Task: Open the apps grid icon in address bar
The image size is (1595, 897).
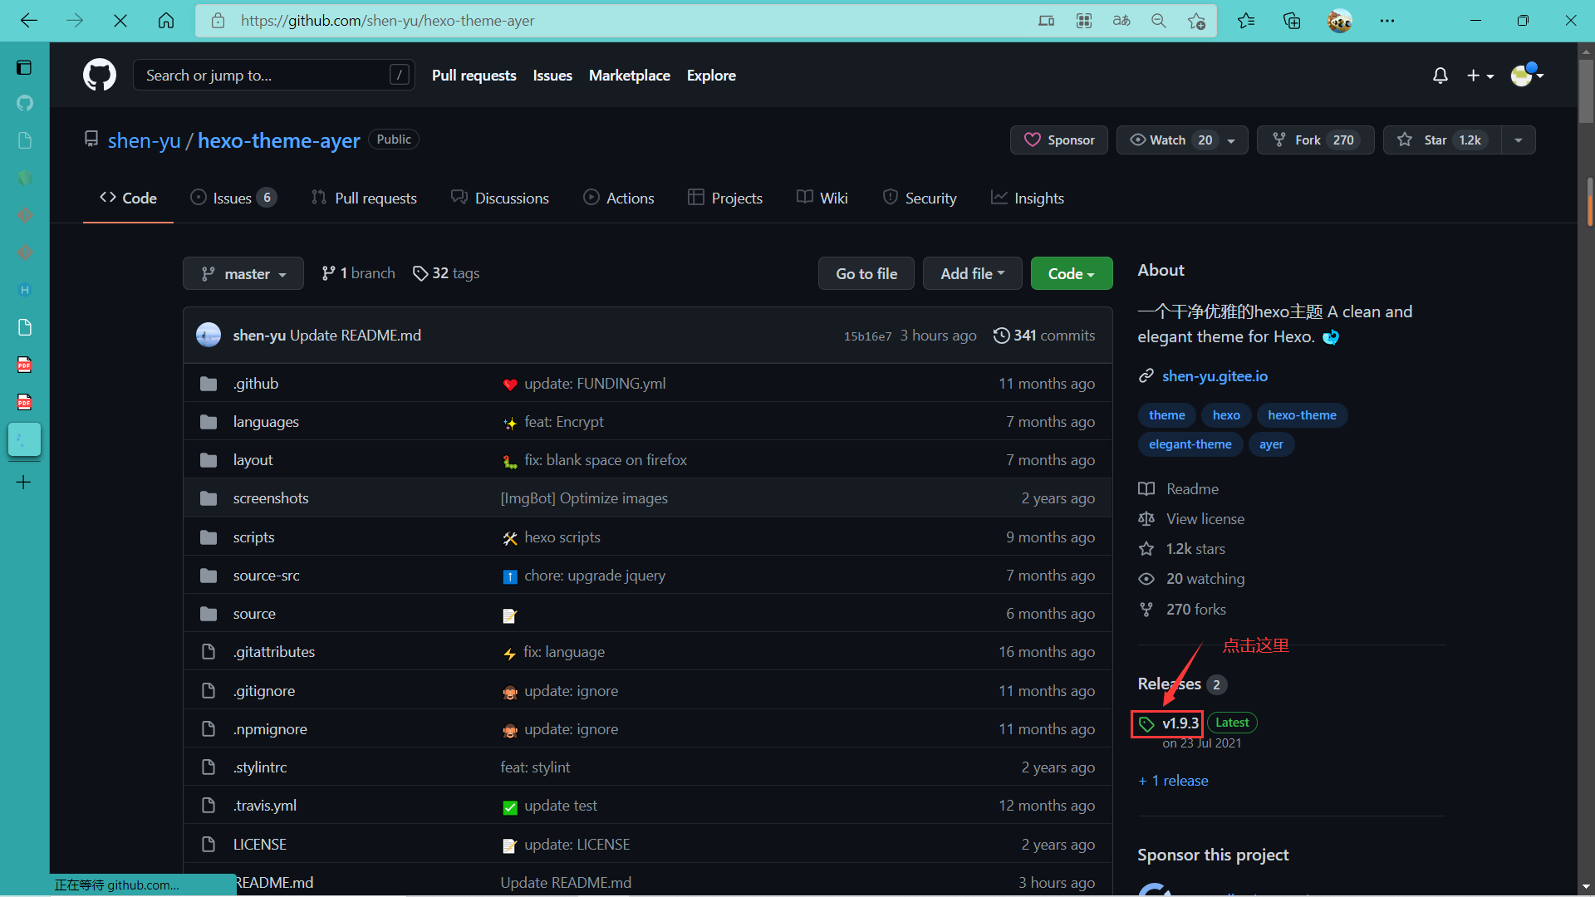Action: pyautogui.click(x=1084, y=21)
